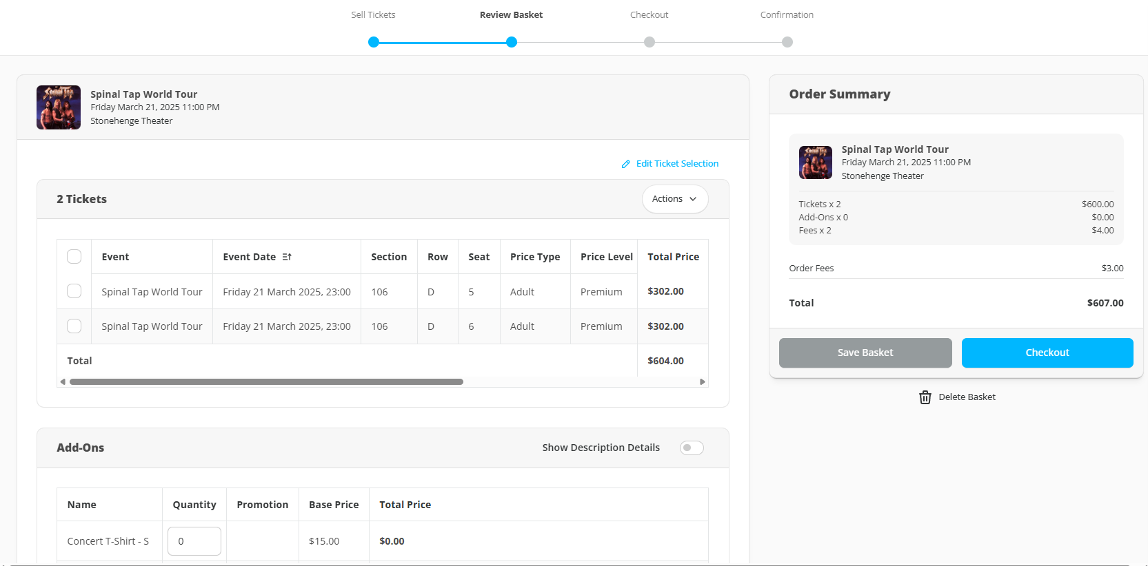Open Spinal Tap thumbnail in event header
Image resolution: width=1148 pixels, height=566 pixels.
point(59,107)
